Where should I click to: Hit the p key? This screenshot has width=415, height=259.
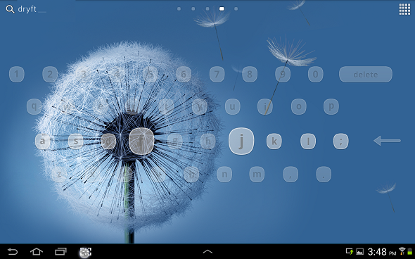point(331,107)
